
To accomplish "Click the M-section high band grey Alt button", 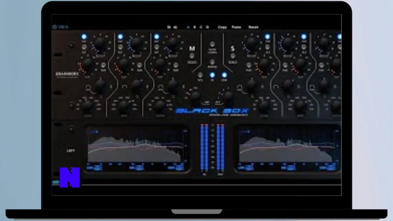I will [x=157, y=47].
